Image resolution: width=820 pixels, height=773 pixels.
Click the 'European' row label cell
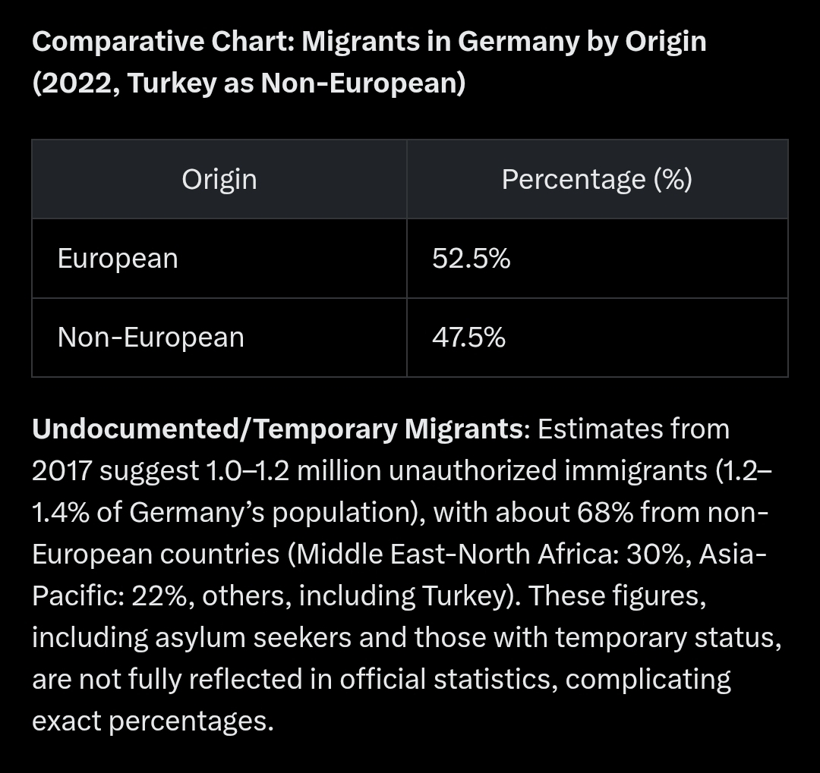pos(118,259)
